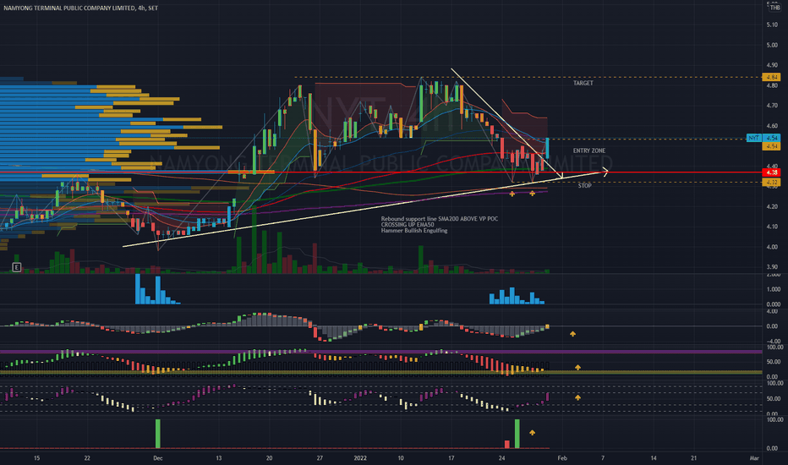Click the 4.60 price scale value
788x465 pixels.
tap(772, 126)
